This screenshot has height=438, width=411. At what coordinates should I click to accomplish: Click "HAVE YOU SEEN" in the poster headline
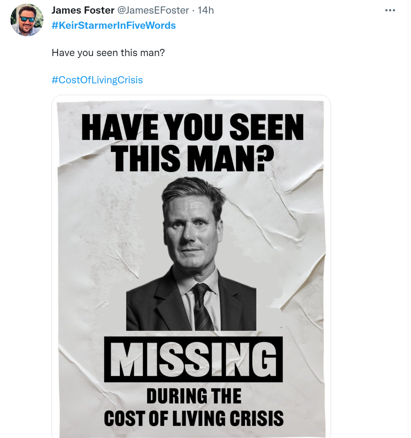tap(192, 127)
